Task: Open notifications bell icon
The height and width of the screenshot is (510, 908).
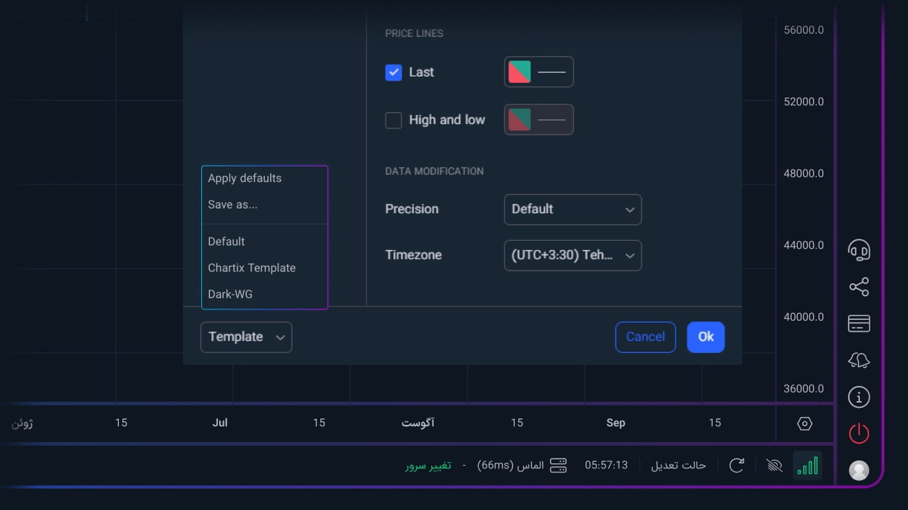Action: click(858, 360)
